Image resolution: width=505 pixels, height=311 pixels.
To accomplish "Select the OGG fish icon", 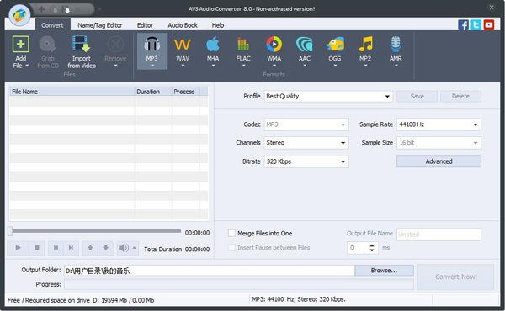I will pos(335,44).
